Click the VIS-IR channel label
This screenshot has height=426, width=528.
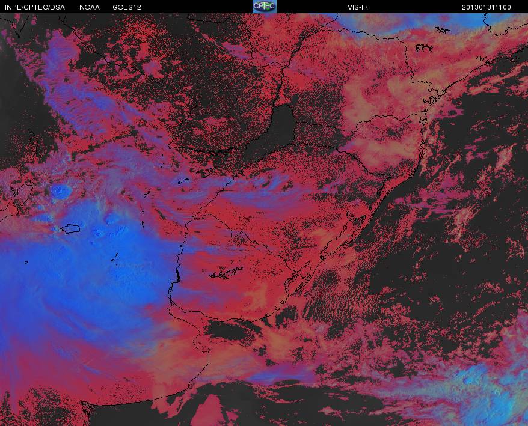coord(358,7)
